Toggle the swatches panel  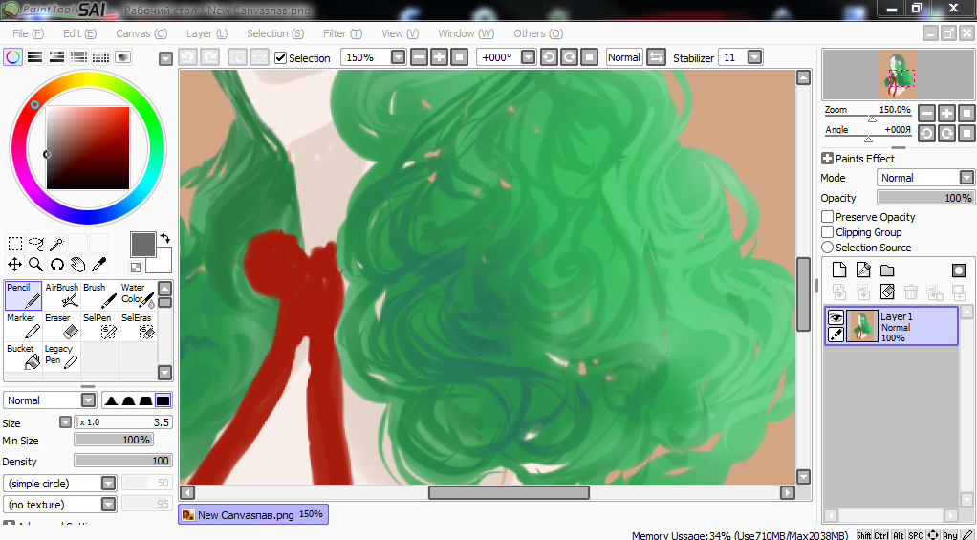click(x=101, y=57)
